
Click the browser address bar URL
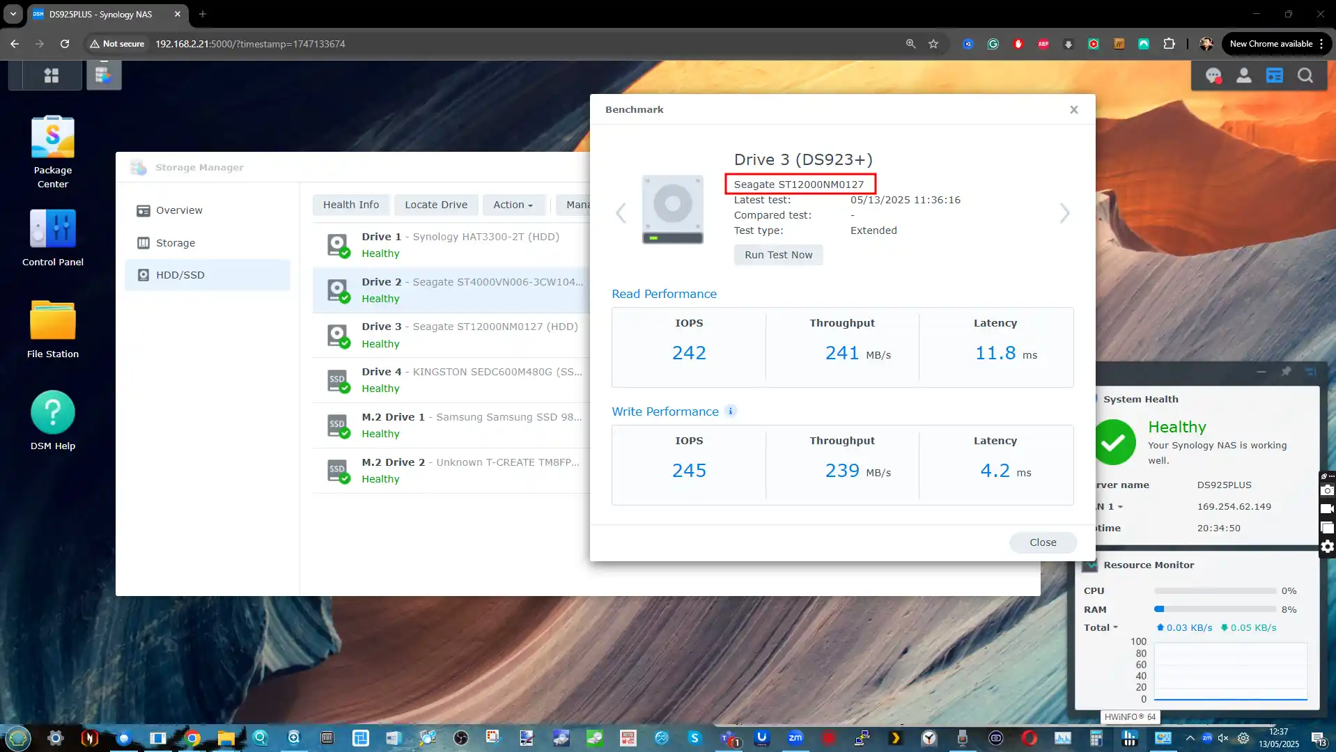click(250, 44)
